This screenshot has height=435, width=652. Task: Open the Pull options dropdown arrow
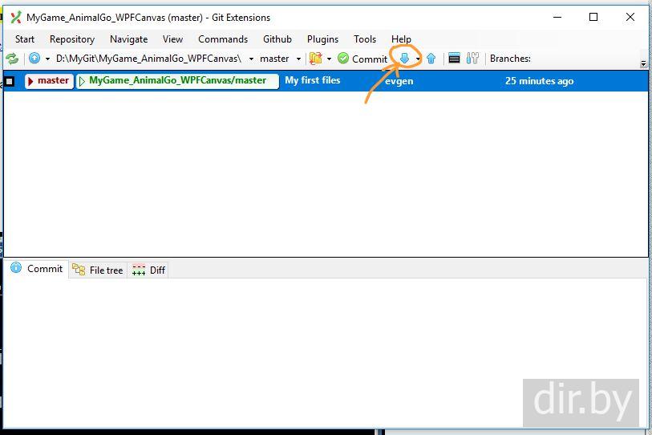418,59
